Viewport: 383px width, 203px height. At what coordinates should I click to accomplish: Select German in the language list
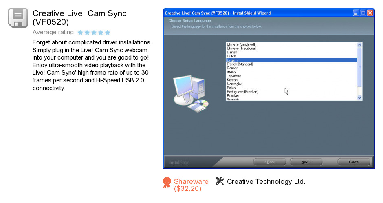coord(291,68)
